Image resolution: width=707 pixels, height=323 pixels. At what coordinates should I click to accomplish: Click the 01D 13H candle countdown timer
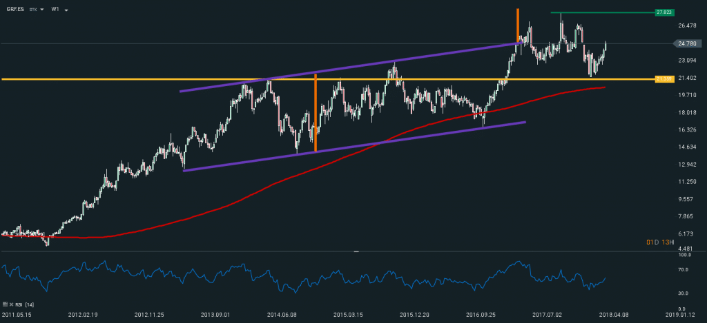(x=660, y=242)
